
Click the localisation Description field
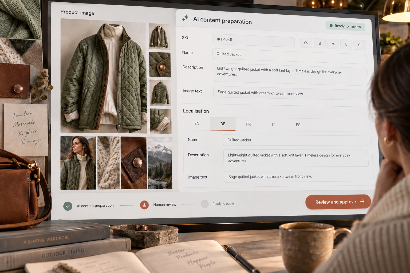click(296, 158)
